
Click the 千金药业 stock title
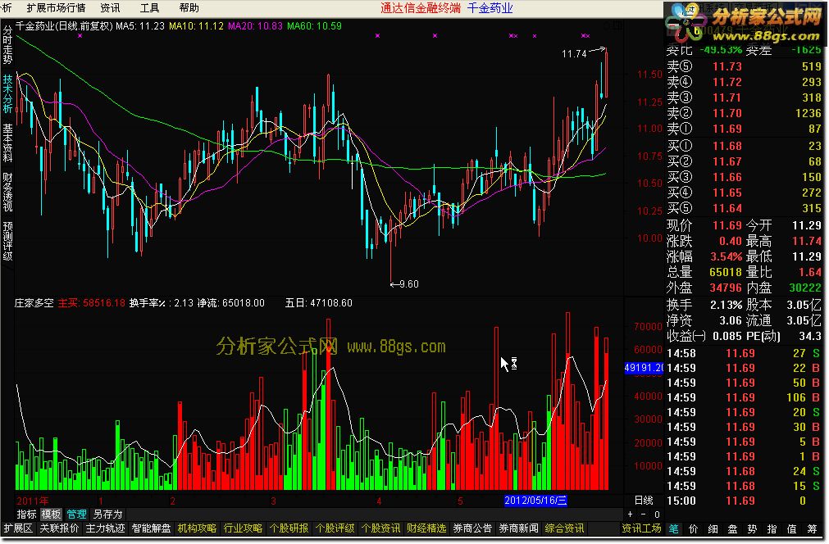490,8
